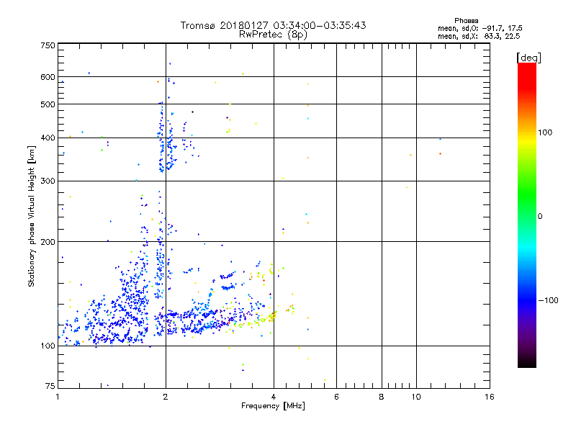Click the x-axis tick label '2'
The image size is (576, 432).
[x=166, y=397]
